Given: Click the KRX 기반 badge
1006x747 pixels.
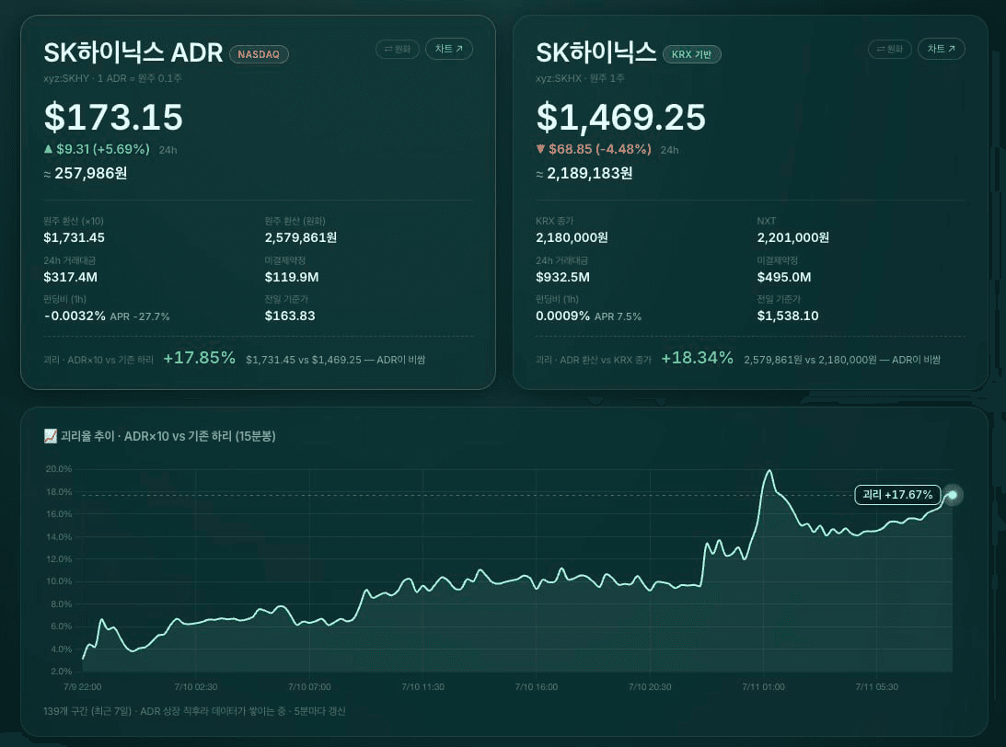Looking at the screenshot, I should [x=691, y=54].
